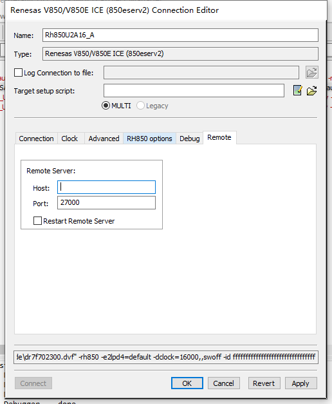Click the Cancel button
Screen dimensions: 332x404
(x=224, y=383)
